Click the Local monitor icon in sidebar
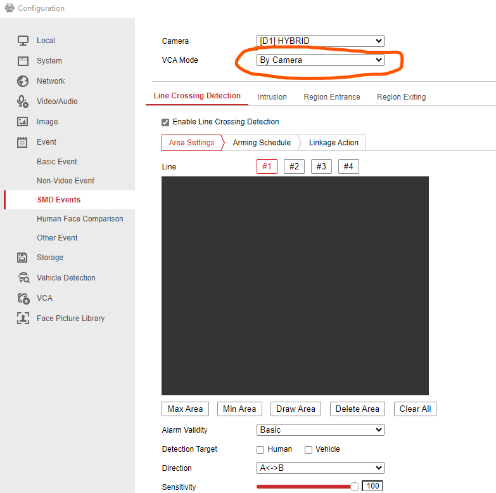 [23, 41]
